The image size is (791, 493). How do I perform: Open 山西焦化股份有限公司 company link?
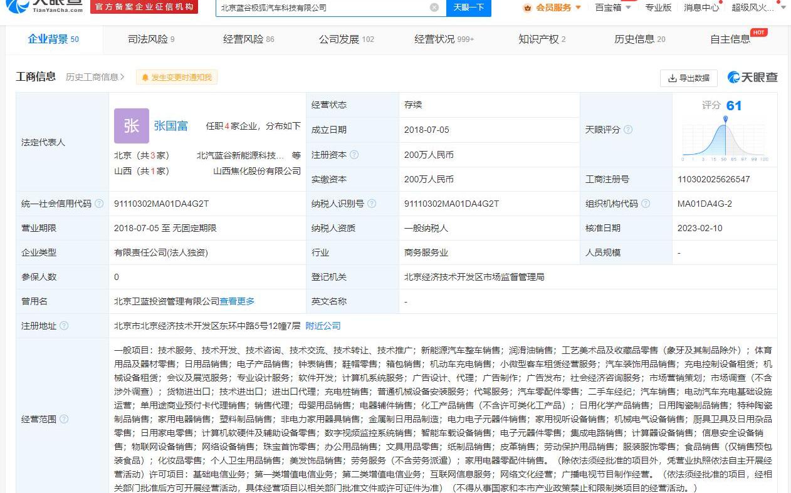coord(257,171)
